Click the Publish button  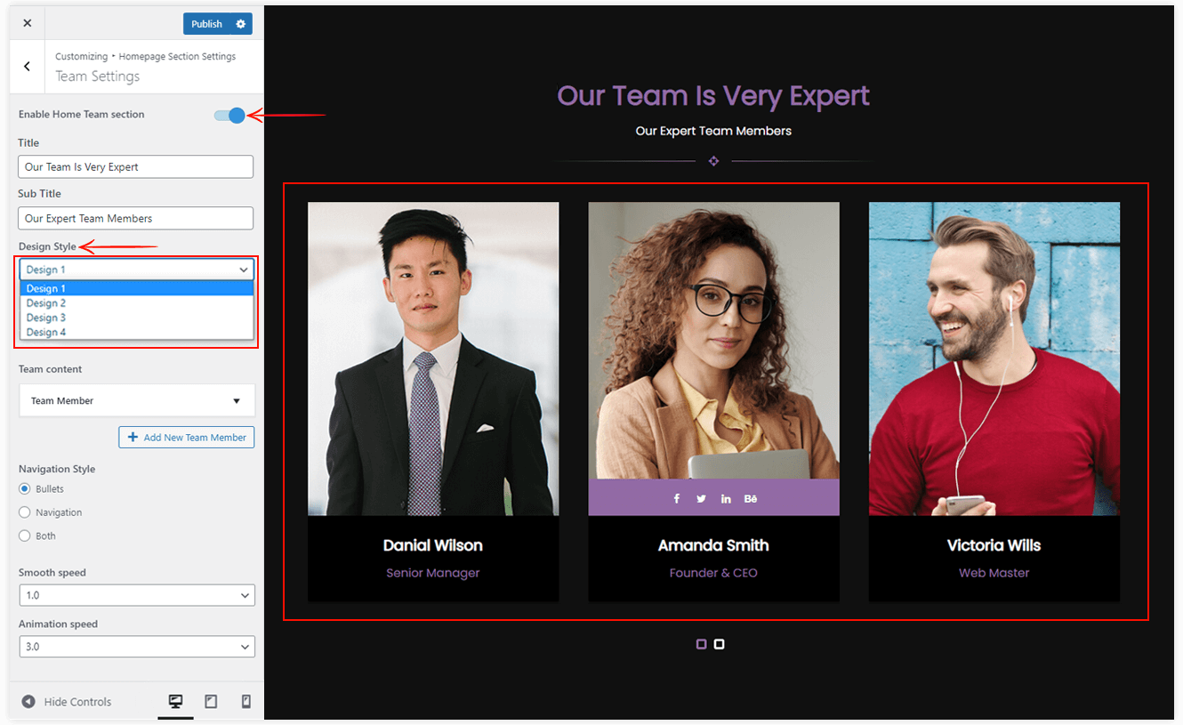tap(206, 24)
